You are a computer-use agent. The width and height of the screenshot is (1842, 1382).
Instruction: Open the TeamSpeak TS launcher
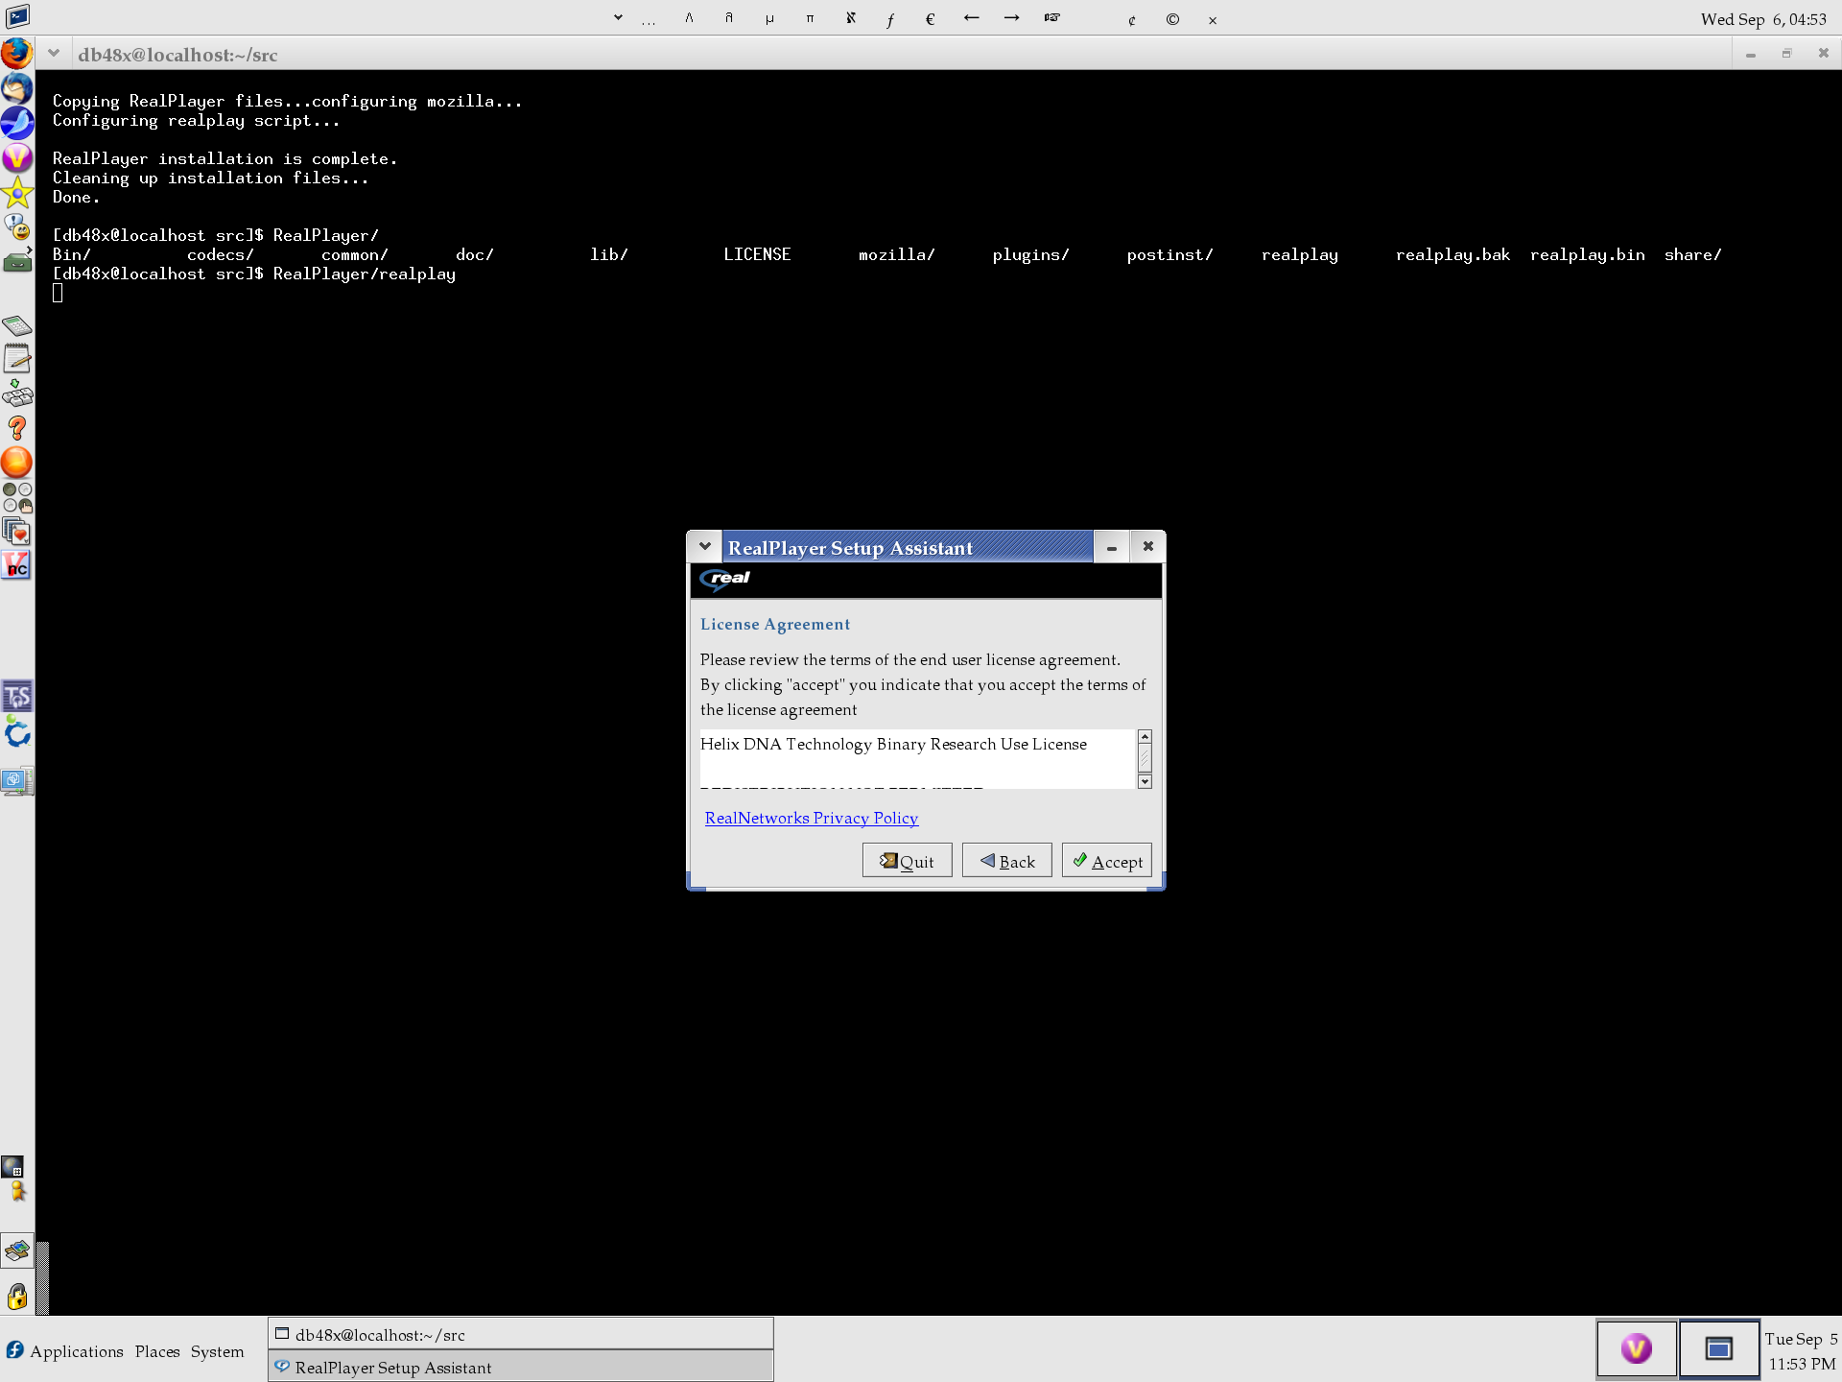[x=17, y=697]
